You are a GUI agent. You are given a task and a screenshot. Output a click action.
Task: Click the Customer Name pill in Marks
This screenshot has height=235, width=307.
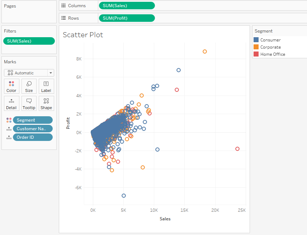coord(33,129)
